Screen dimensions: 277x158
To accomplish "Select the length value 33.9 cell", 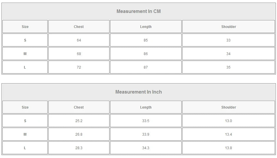I will click(x=146, y=134).
